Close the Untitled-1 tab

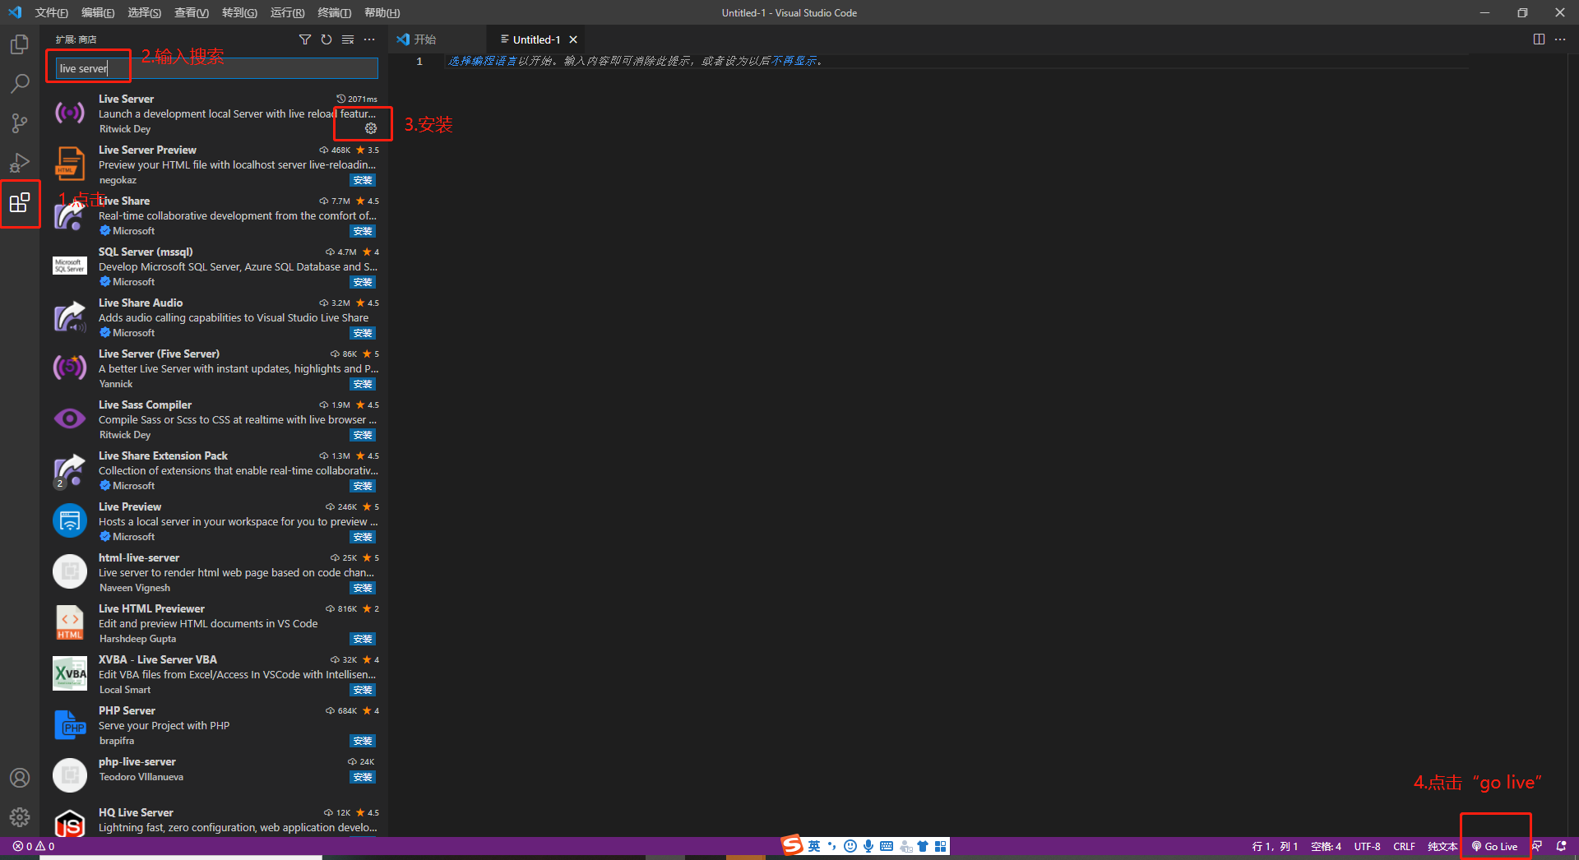573,39
